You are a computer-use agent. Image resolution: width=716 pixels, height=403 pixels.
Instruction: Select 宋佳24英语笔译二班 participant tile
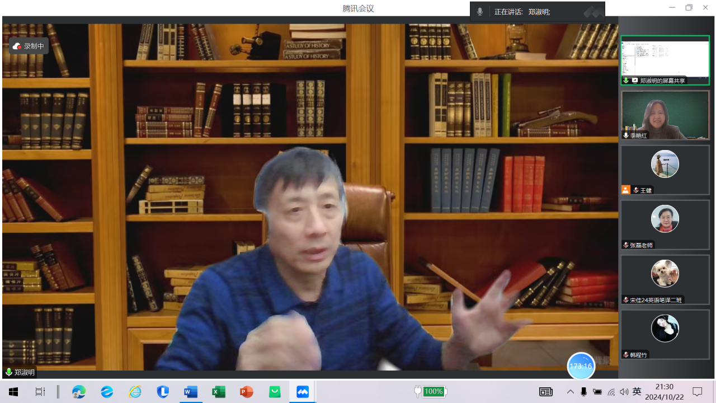pos(665,279)
